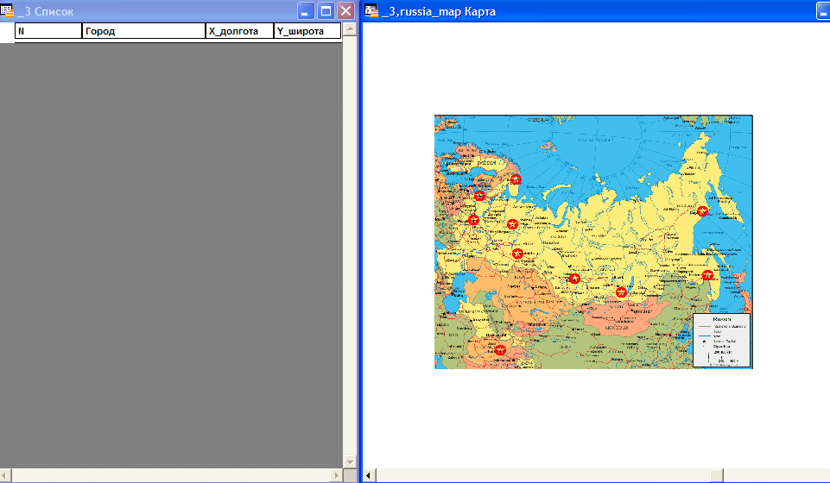Click the star marker at Moscow
The image size is (830, 483).
(x=474, y=220)
